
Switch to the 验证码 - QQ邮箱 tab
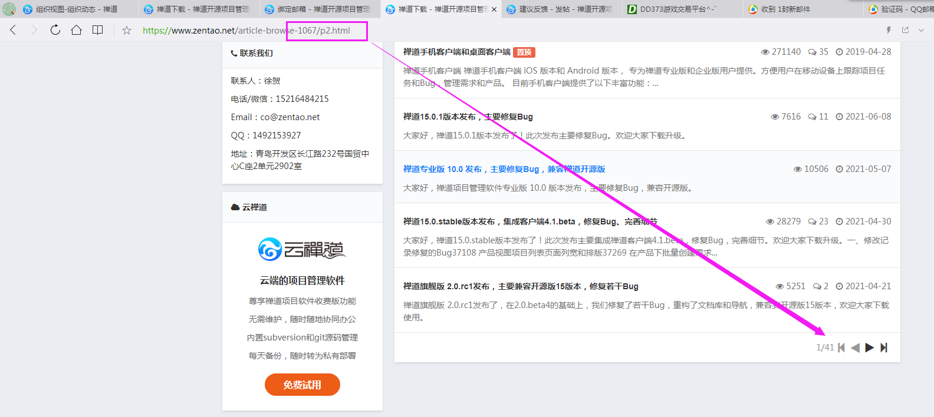pyautogui.click(x=900, y=9)
